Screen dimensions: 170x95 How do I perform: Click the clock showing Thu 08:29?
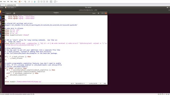pyautogui.click(x=88, y=8)
